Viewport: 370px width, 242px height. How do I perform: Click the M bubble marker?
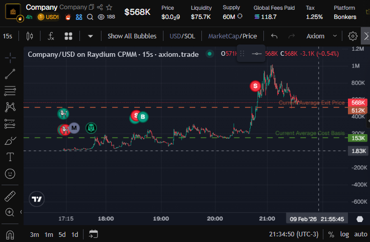coord(74,128)
